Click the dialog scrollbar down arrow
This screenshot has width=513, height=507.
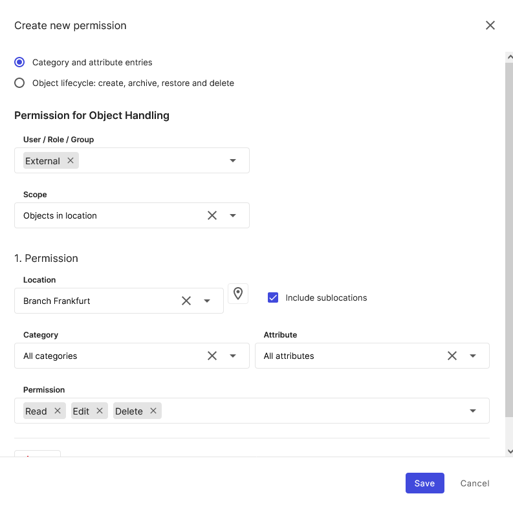tap(509, 451)
